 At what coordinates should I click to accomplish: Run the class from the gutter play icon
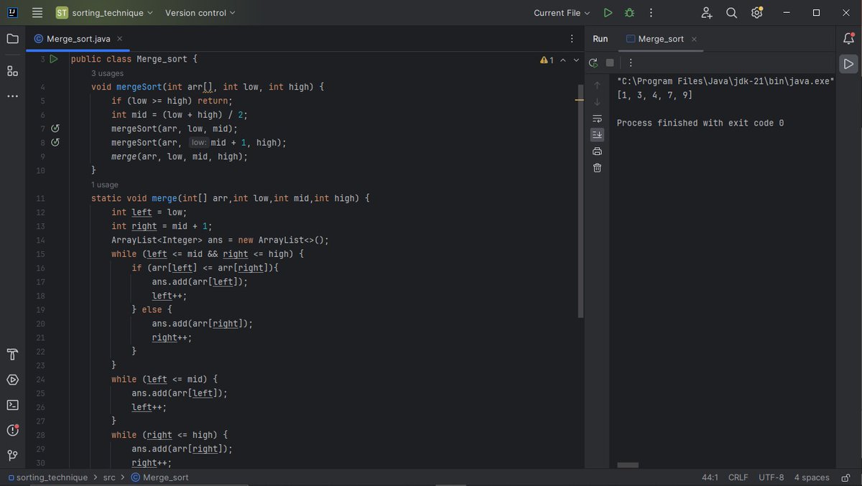54,59
